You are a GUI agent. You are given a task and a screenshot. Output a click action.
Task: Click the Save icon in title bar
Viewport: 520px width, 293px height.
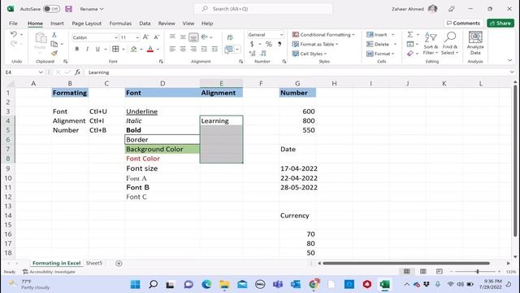tap(68, 9)
